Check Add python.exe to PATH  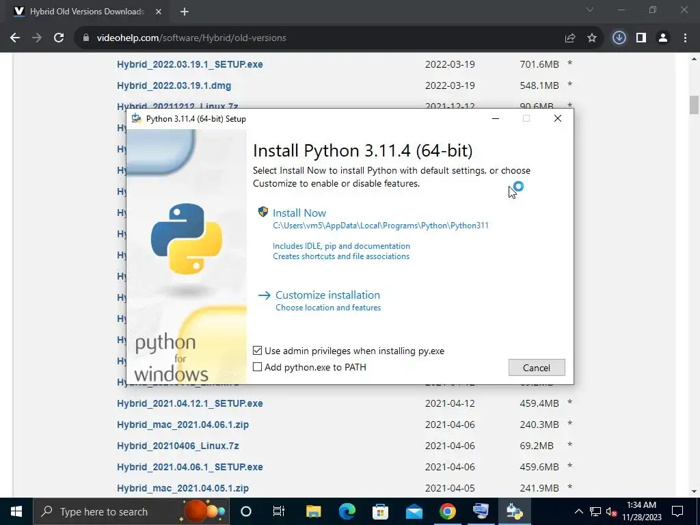click(257, 367)
